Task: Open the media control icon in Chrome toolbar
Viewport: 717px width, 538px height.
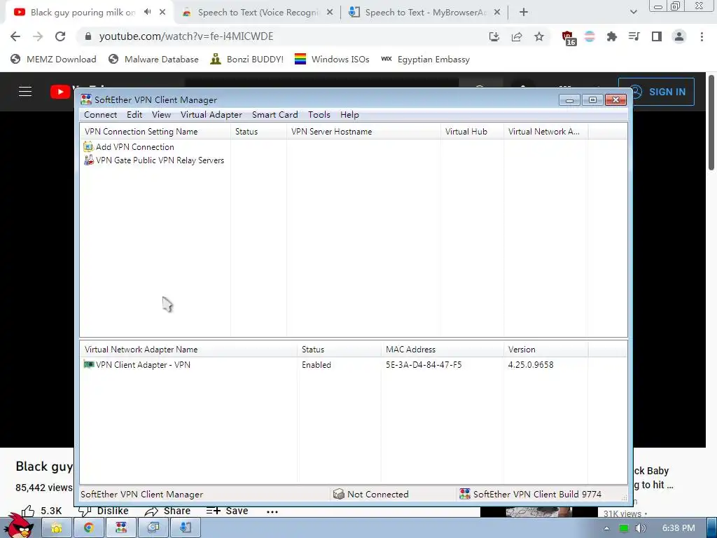Action: [x=634, y=36]
